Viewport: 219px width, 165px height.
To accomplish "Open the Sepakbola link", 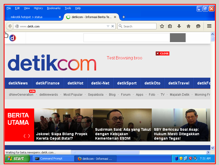I will pos(96,95).
